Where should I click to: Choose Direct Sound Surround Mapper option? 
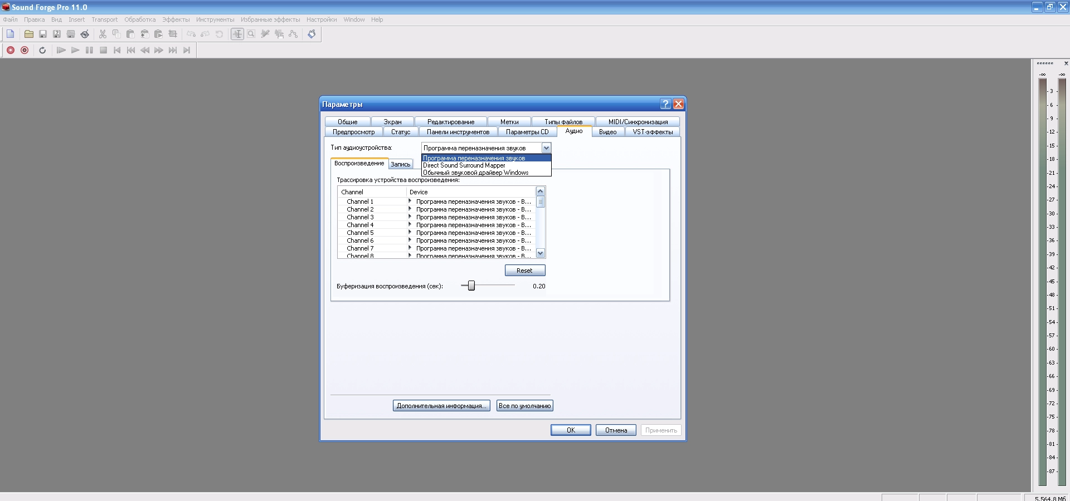487,165
